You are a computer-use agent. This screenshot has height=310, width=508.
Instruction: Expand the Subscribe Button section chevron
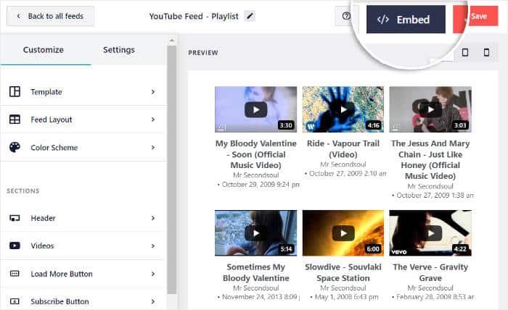pyautogui.click(x=153, y=301)
